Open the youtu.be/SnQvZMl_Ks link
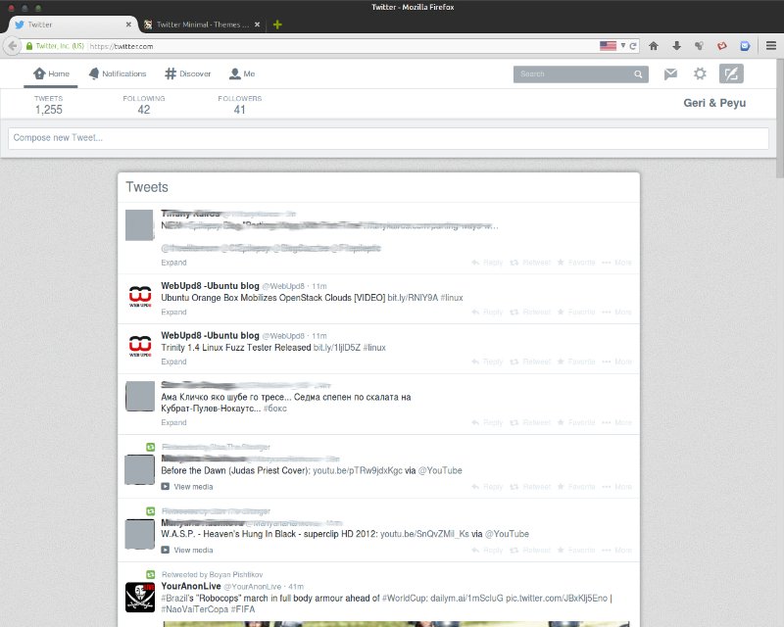The width and height of the screenshot is (784, 627). click(x=424, y=534)
